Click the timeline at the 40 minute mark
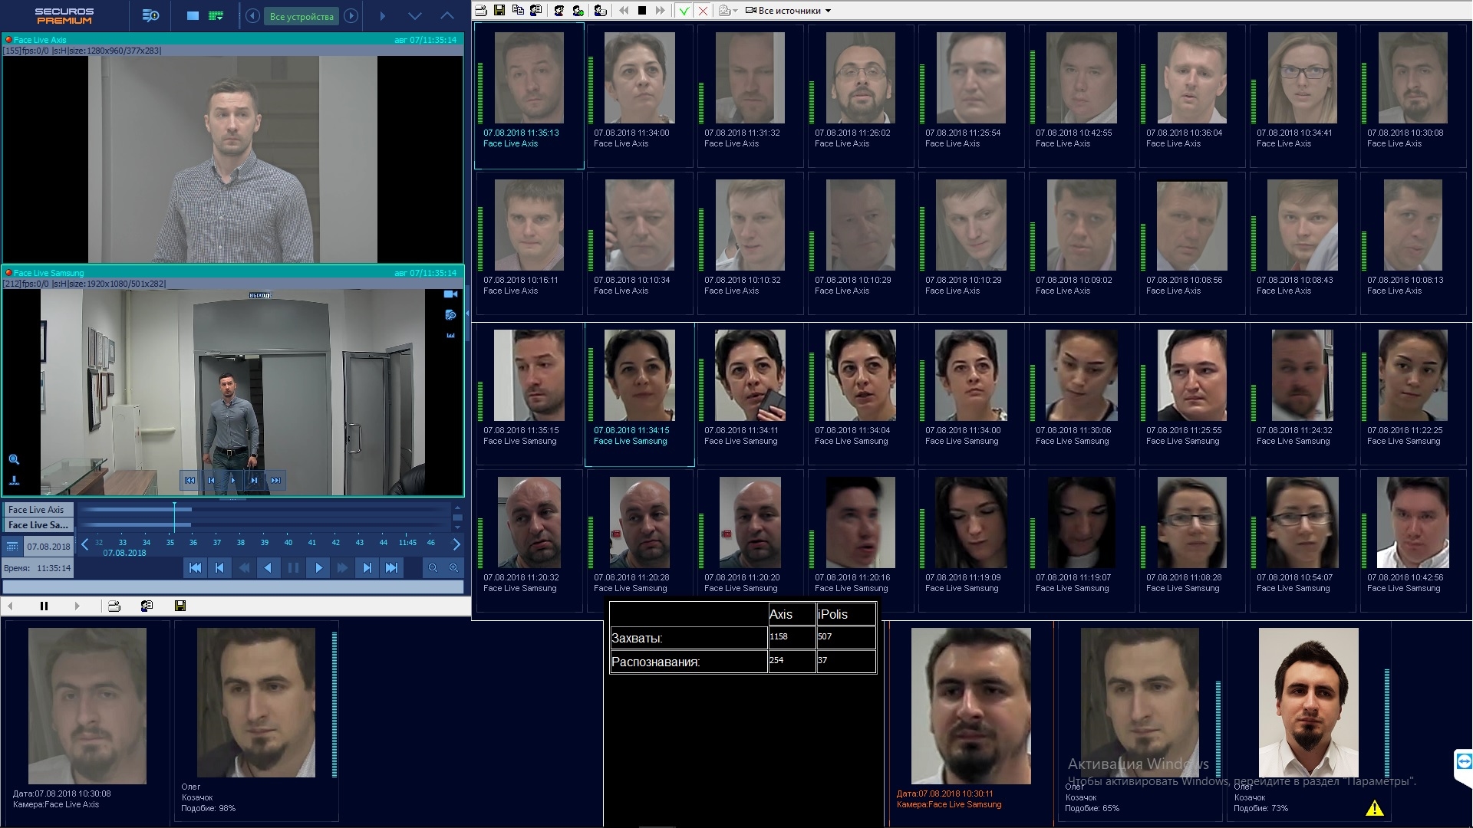The width and height of the screenshot is (1473, 828). 288,543
